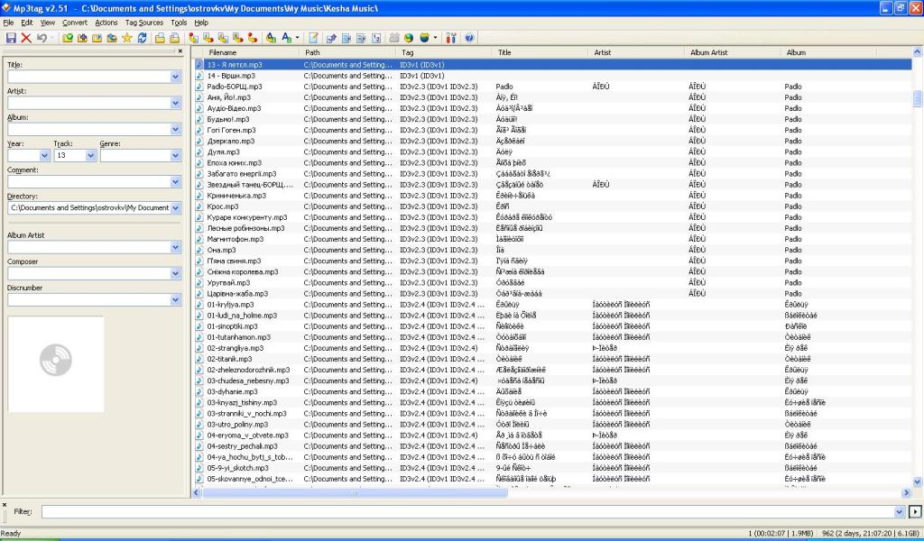Expand the Album Artist dropdown

point(176,247)
